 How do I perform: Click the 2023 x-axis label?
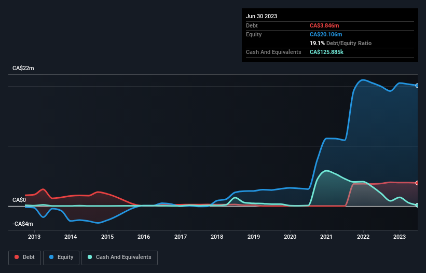point(400,237)
